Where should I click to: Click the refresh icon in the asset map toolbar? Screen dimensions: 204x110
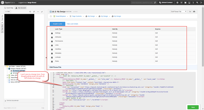(x=30, y=12)
